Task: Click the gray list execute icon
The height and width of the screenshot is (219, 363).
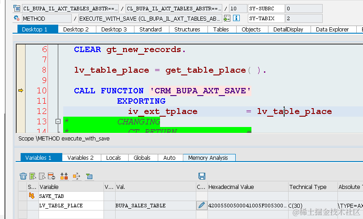Action: coord(42,176)
